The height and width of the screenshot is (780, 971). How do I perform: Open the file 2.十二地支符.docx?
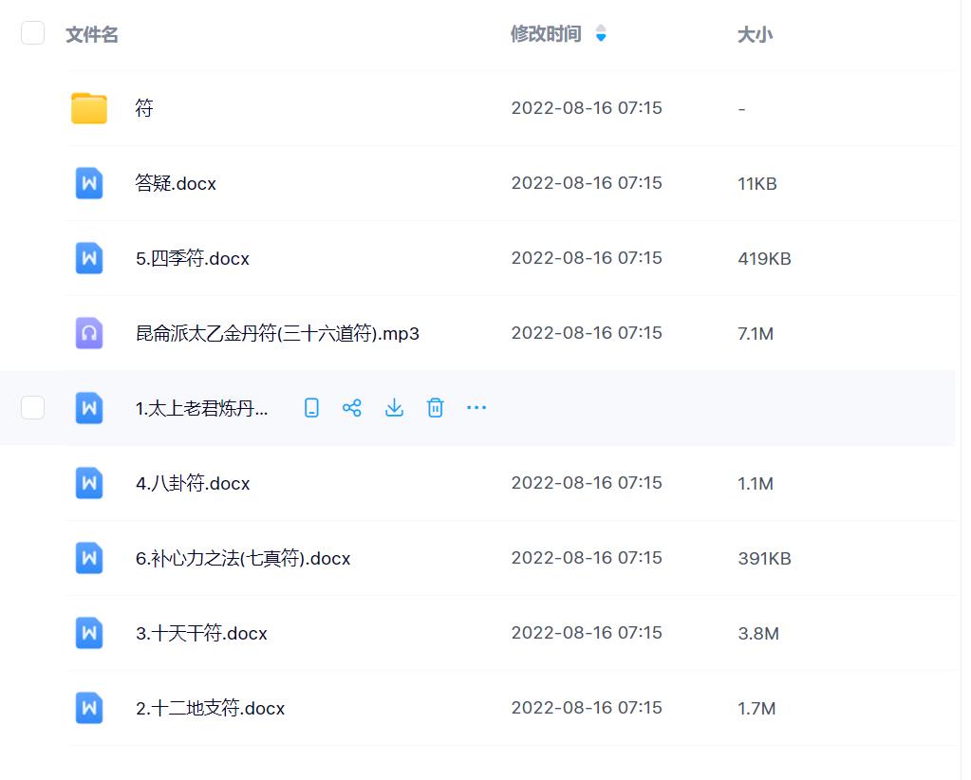tap(212, 708)
